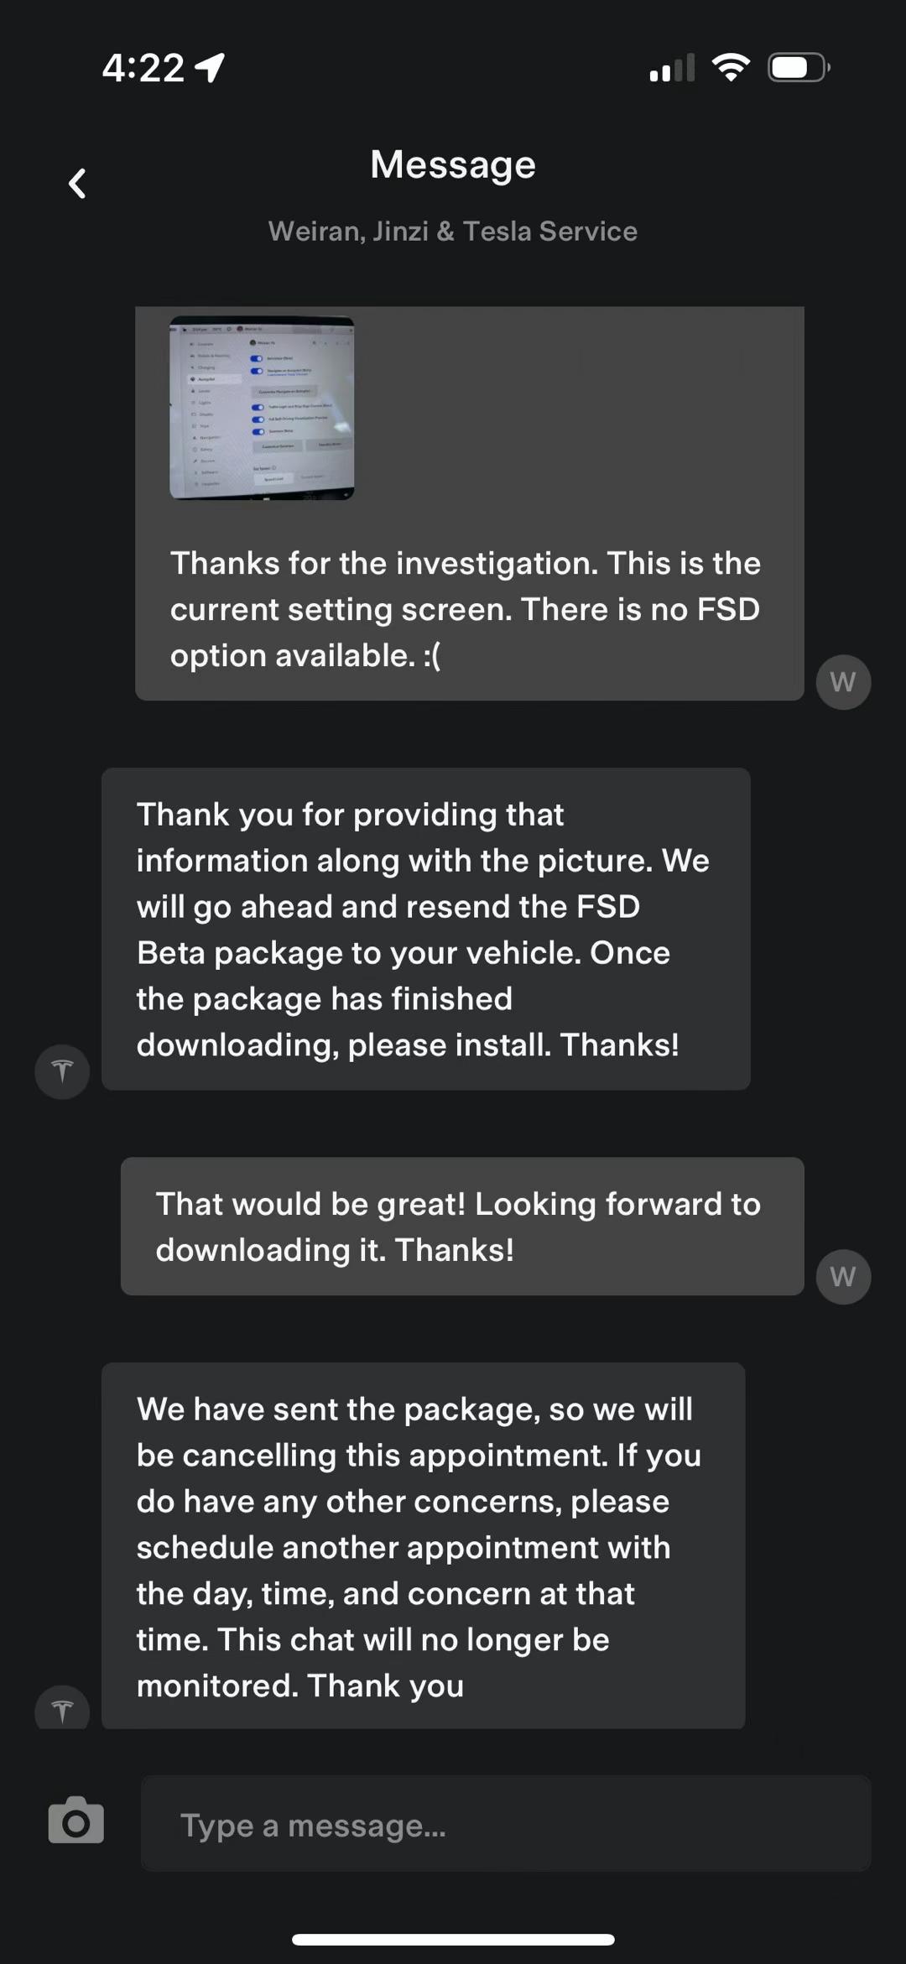
Task: Tap the back chevron arrow
Action: 77,183
